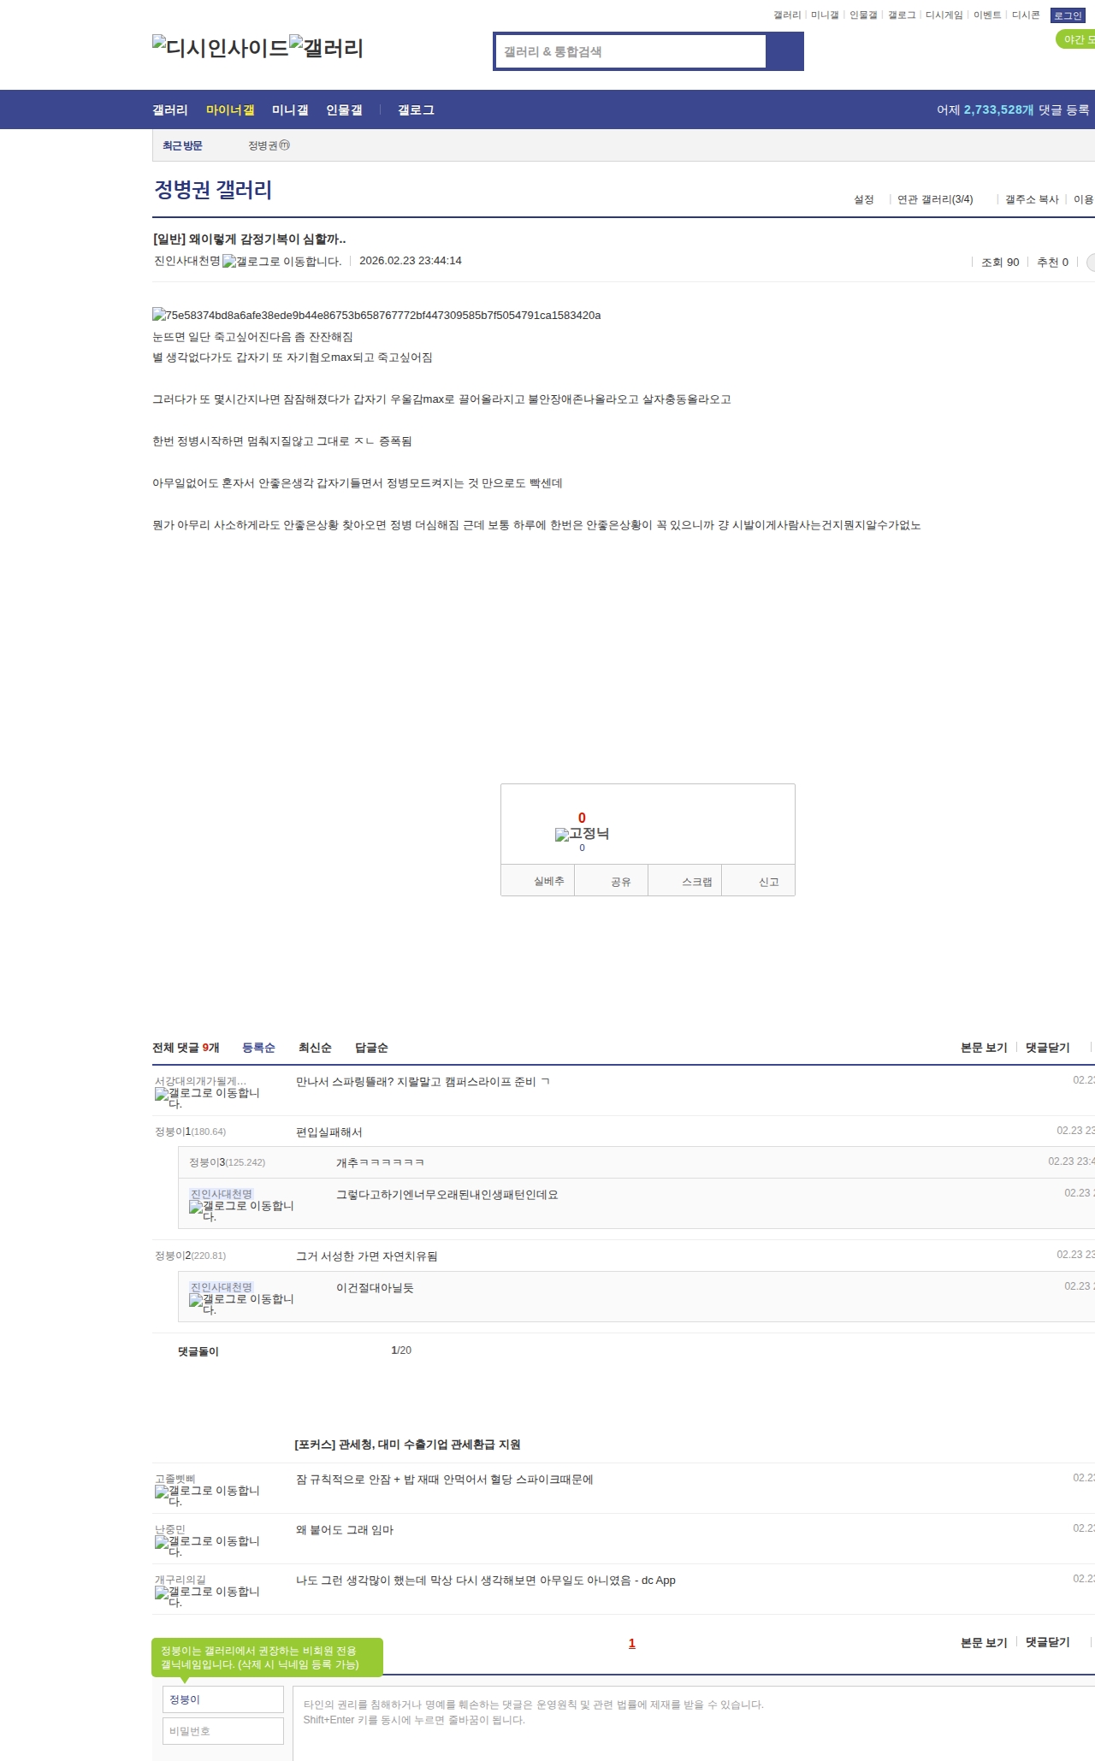Open gallog icon of the reply '그렇다고하기엔너무오래된내인생패턴인데요'
Screen dimensions: 1095x1761
coord(241,1211)
